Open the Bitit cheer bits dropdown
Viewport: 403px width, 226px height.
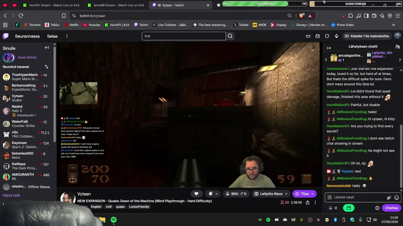[236, 194]
